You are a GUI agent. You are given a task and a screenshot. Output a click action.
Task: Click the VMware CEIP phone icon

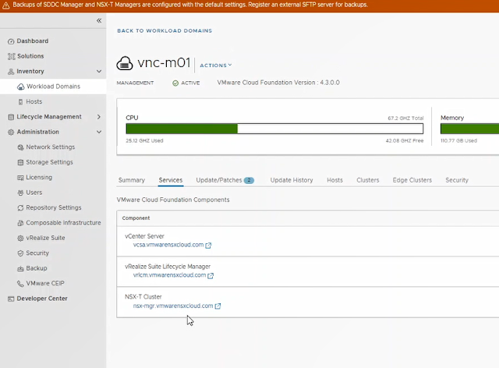[x=21, y=284]
